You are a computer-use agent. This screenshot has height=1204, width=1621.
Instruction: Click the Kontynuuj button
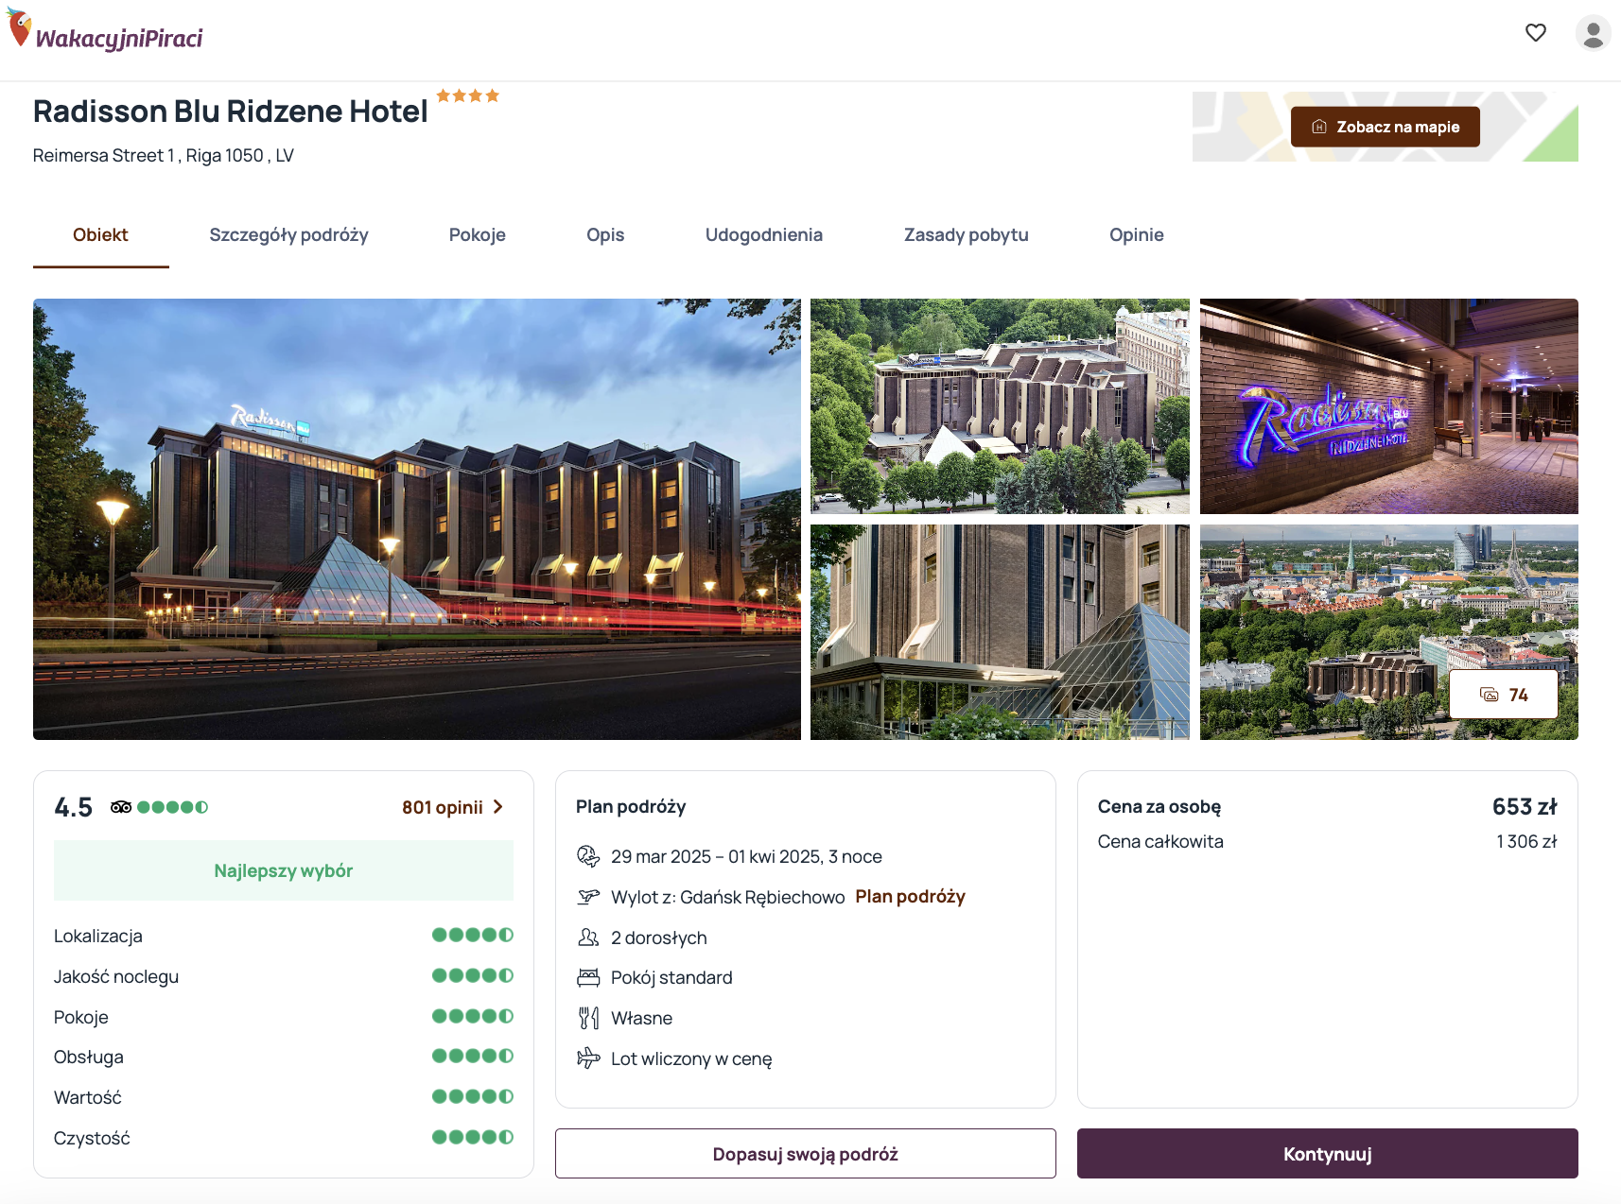[1328, 1154]
